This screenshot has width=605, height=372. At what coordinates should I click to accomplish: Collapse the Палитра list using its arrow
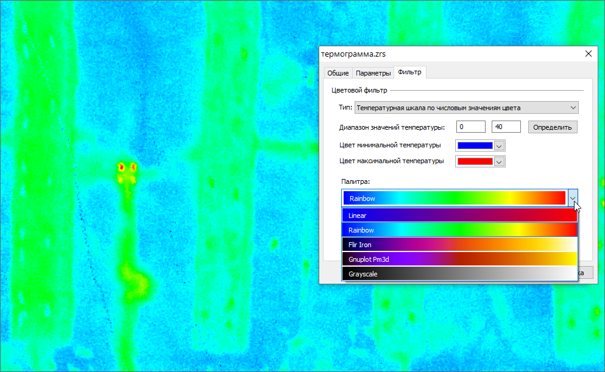coord(573,198)
